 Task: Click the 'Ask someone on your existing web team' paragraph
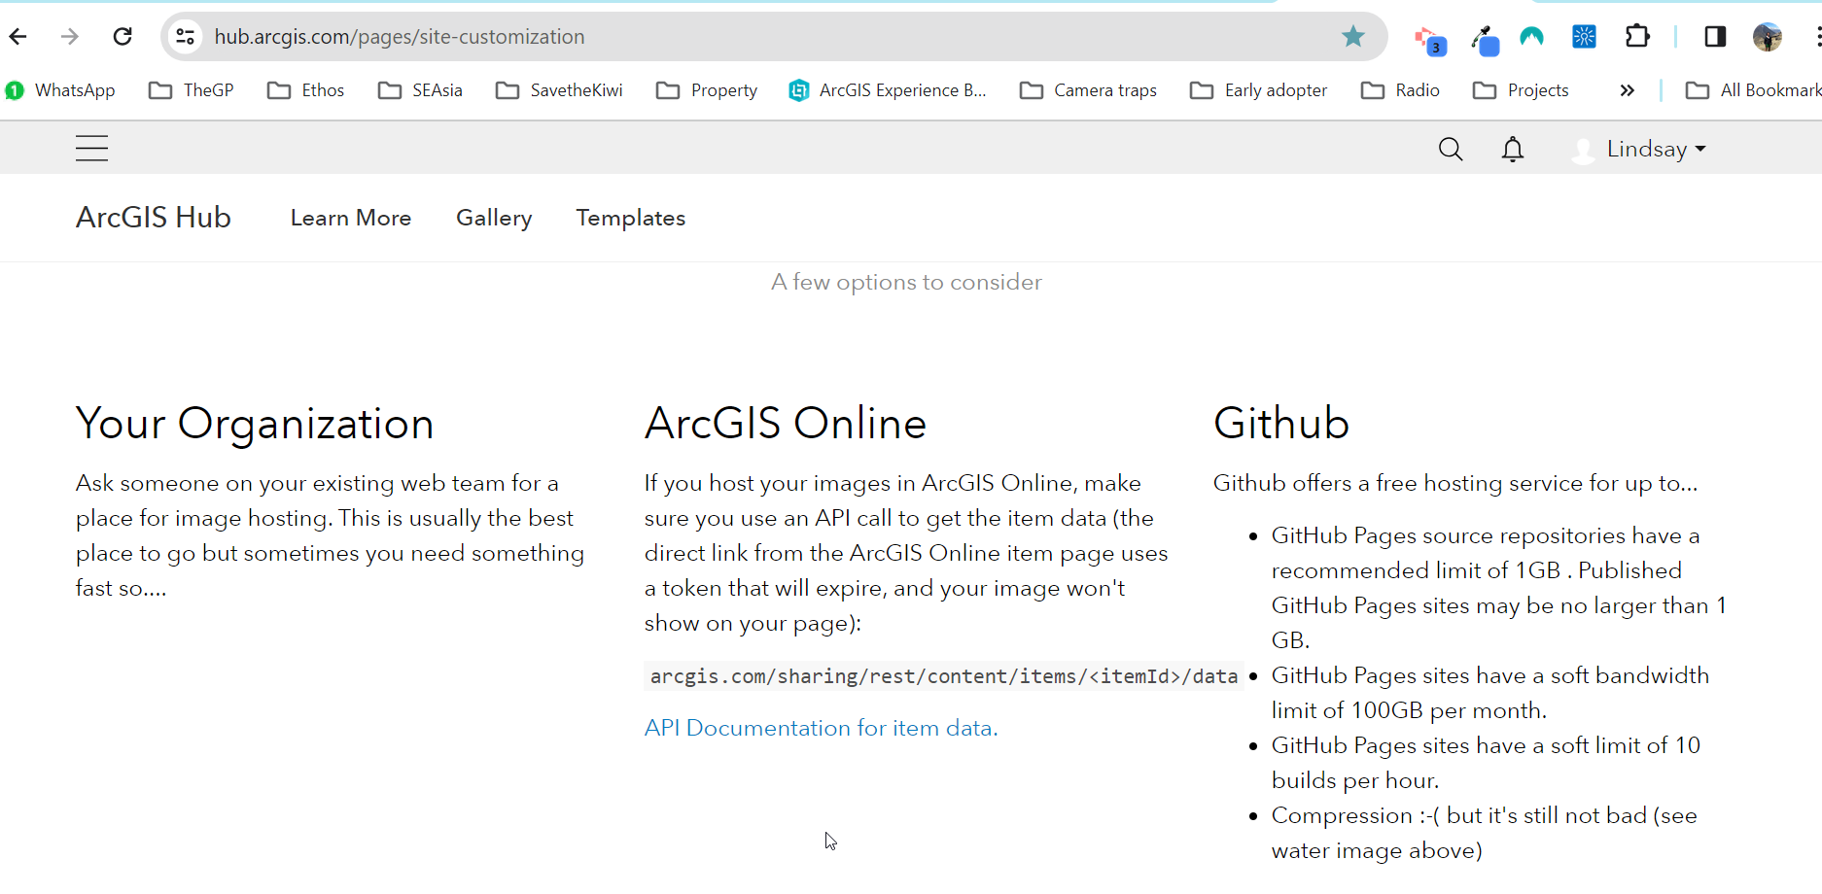tap(330, 535)
